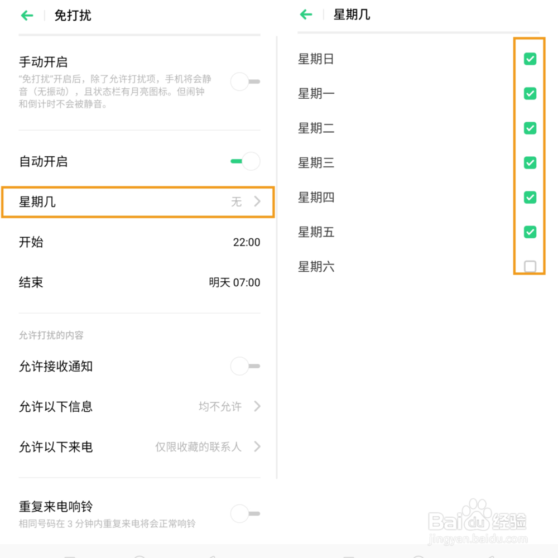Set the 结束 time 明天 07:00
Image resolution: width=558 pixels, height=558 pixels.
pyautogui.click(x=234, y=282)
